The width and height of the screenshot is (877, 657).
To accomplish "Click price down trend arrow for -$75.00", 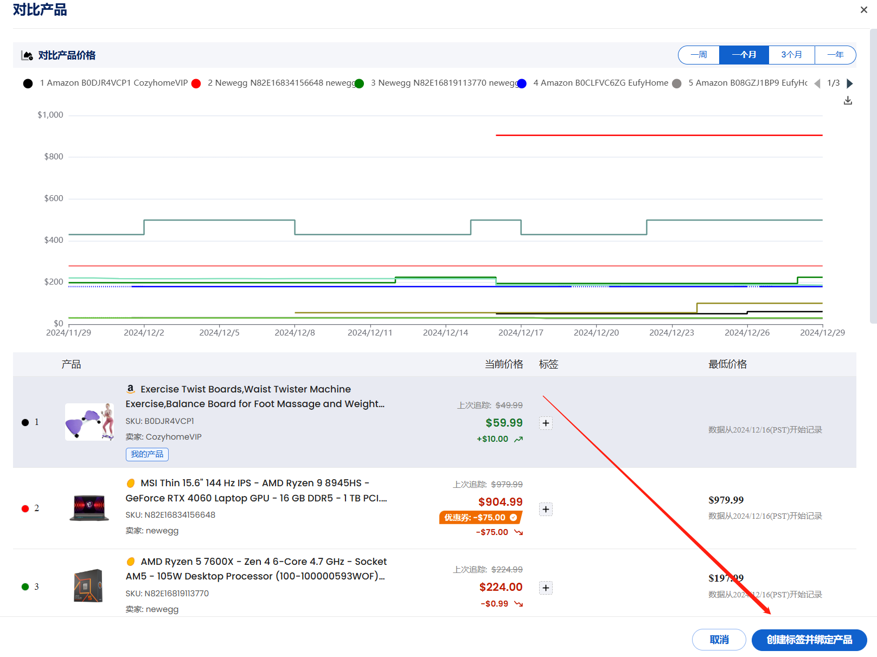I will [x=518, y=532].
